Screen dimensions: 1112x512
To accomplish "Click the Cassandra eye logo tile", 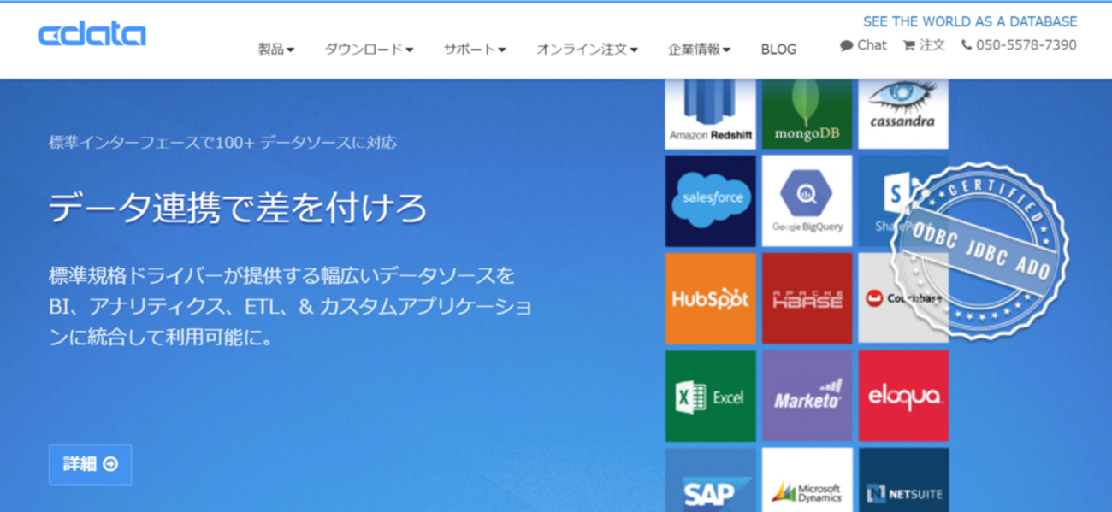I will click(x=902, y=115).
